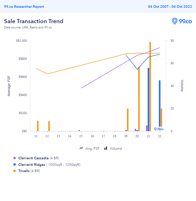Click the orange Trivelis legend dot
This screenshot has width=196, height=201.
point(15,171)
